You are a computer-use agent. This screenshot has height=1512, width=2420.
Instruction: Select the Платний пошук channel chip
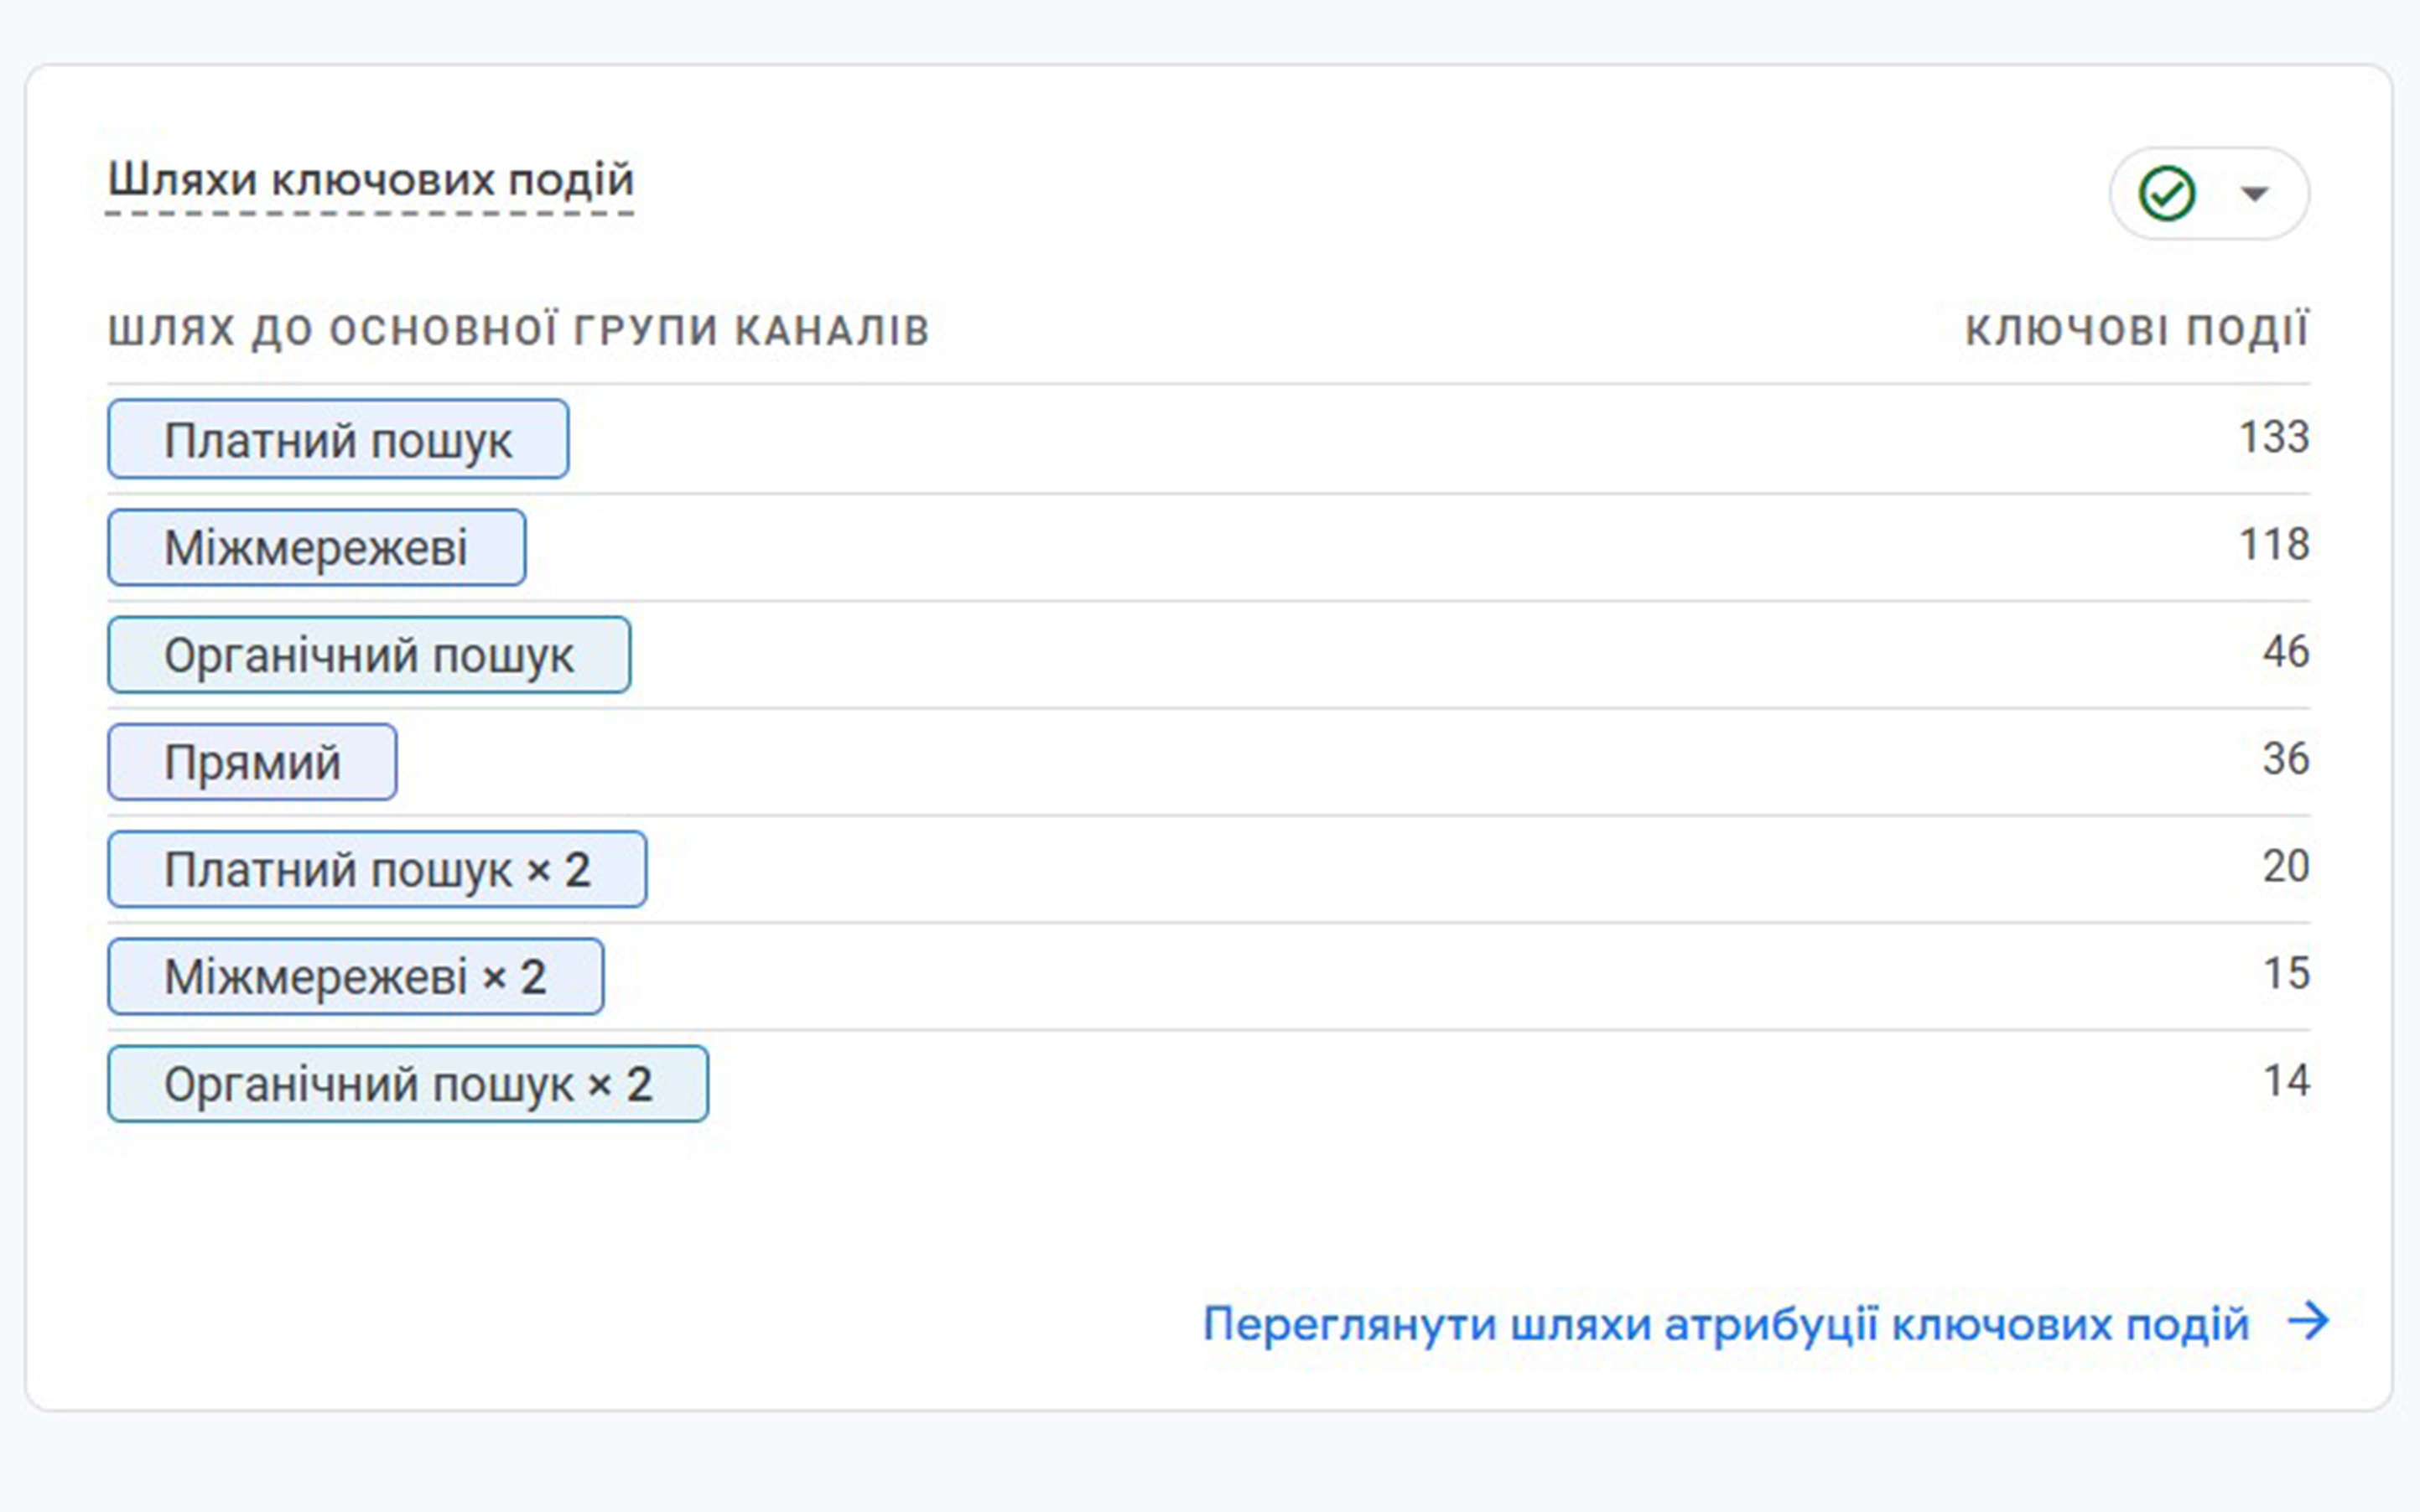click(x=338, y=439)
